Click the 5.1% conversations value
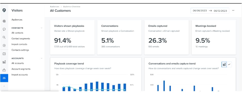Screen dimensions: 244x93 tap(107, 41)
